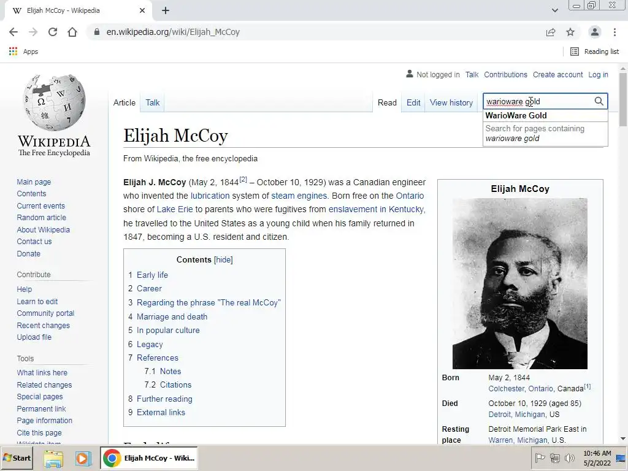
Task: Open the steam engines link
Action: pyautogui.click(x=299, y=196)
